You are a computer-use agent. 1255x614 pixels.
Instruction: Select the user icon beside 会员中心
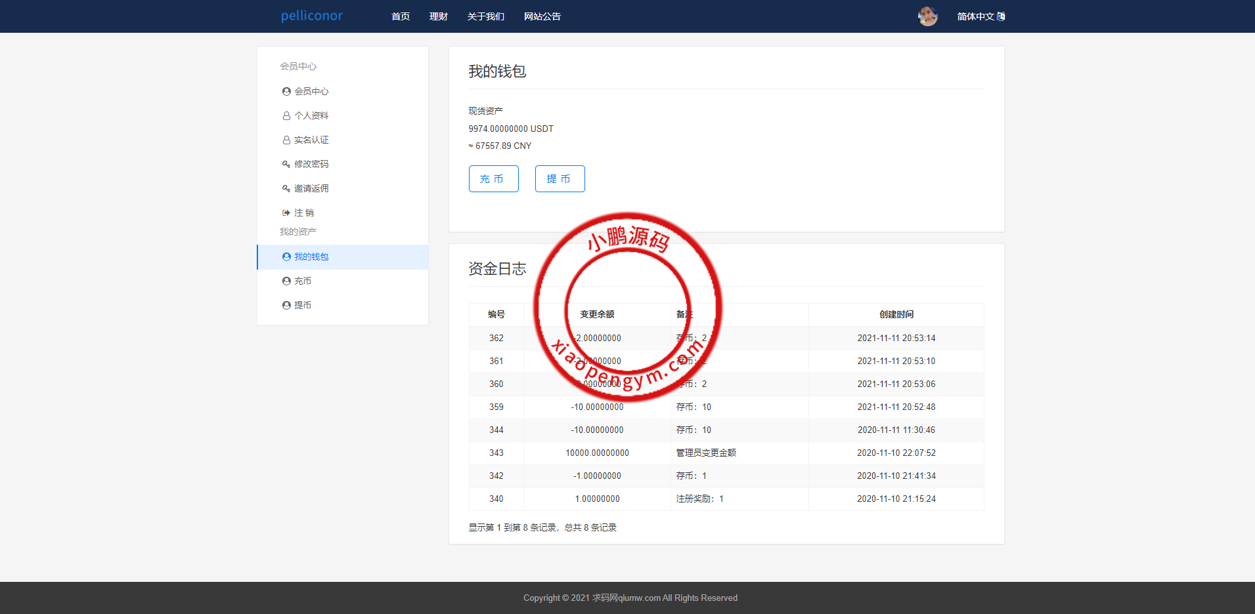[x=286, y=91]
